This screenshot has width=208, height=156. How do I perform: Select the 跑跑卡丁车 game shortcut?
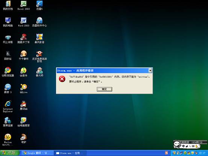coord(24,39)
